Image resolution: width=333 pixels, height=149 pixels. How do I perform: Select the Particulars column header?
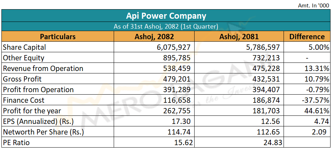58,36
